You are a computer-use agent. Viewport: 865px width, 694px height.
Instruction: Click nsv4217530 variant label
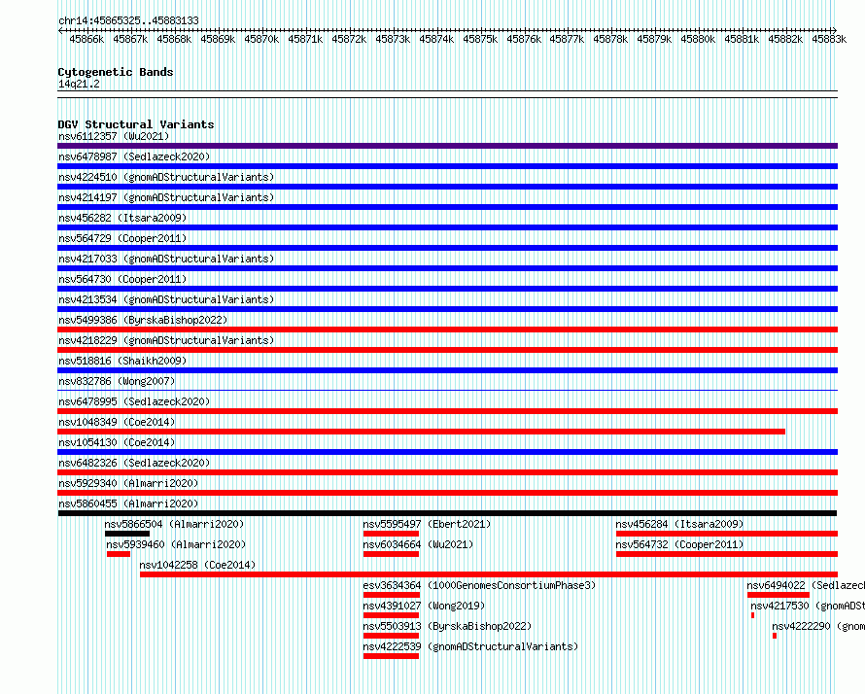(x=808, y=606)
